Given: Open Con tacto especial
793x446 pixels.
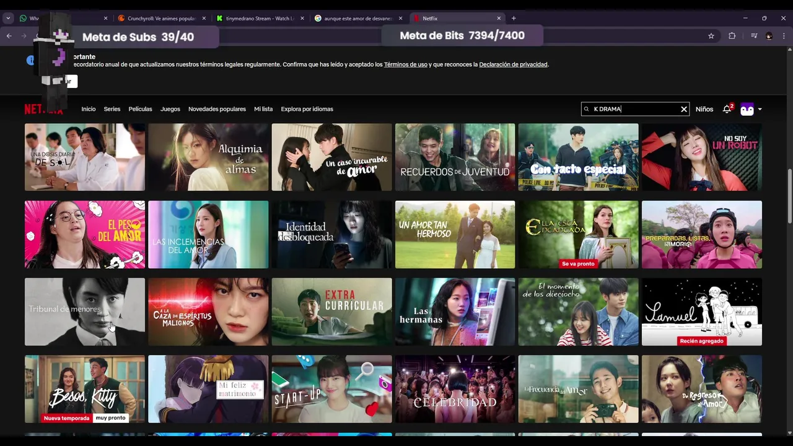Looking at the screenshot, I should [578, 157].
